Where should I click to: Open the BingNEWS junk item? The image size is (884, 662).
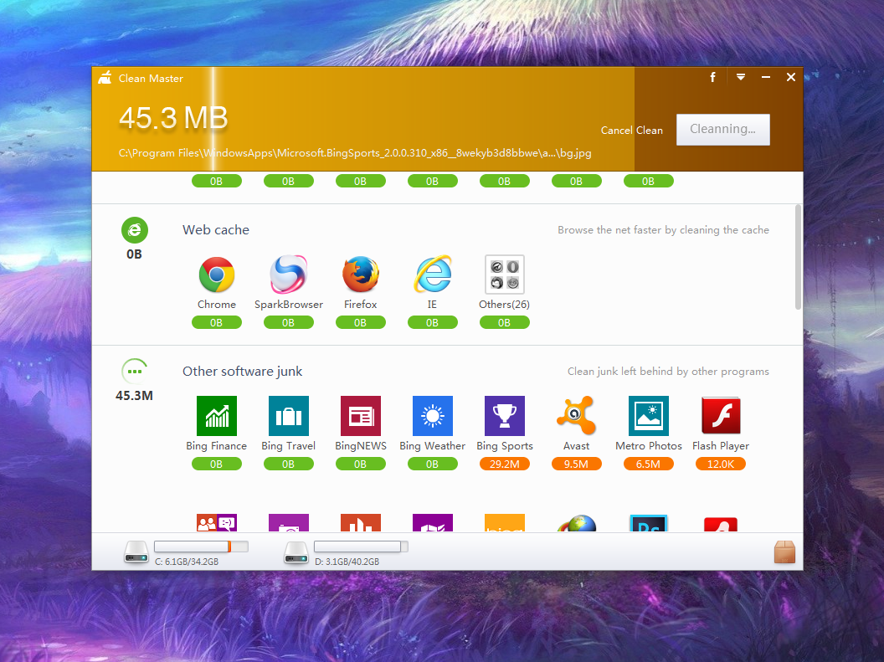coord(361,416)
